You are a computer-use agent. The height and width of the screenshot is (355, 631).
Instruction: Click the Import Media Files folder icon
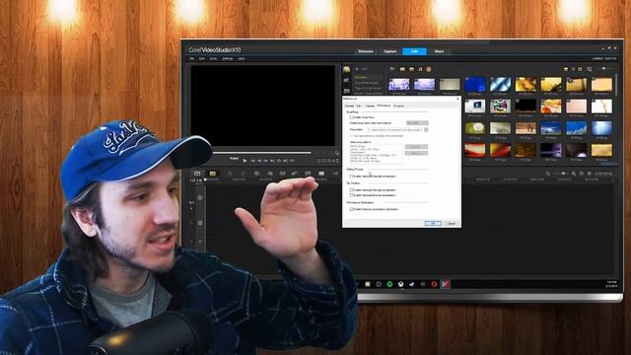(392, 69)
